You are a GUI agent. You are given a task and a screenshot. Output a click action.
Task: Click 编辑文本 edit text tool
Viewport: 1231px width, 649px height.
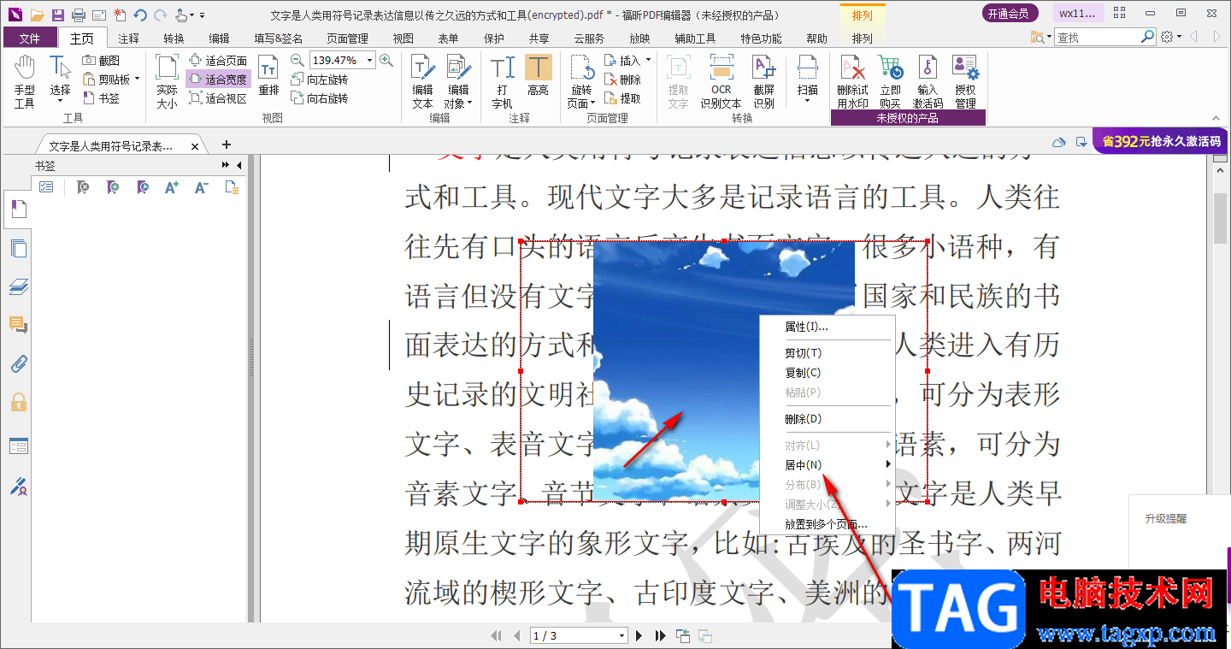pyautogui.click(x=422, y=82)
